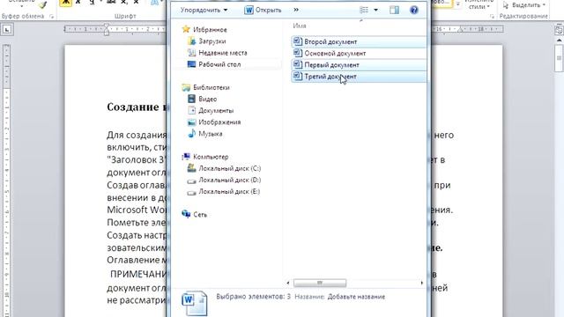Open Локальный диск (D:)
Image resolution: width=564 pixels, height=317 pixels.
229,180
